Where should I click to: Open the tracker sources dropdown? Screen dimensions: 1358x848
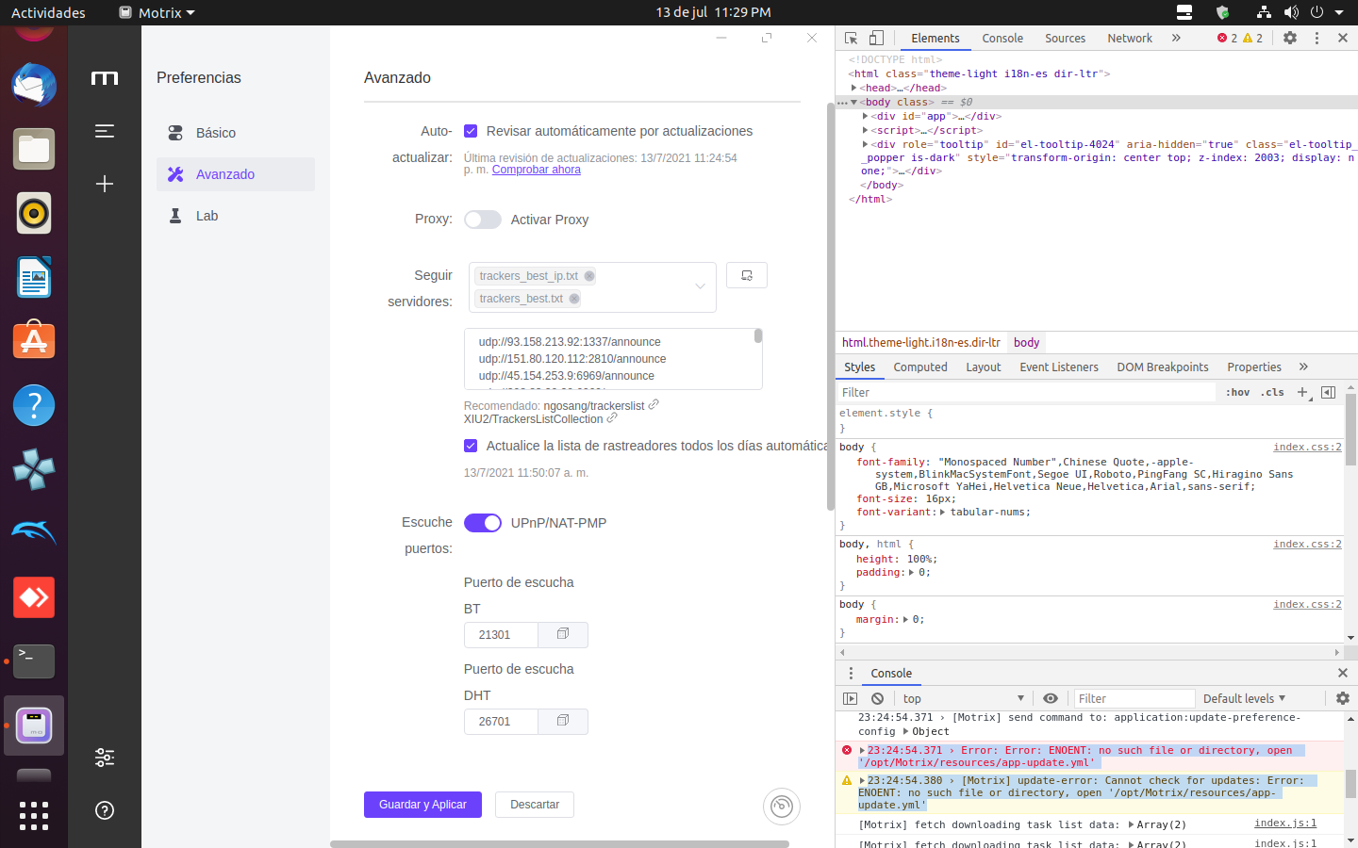point(700,286)
